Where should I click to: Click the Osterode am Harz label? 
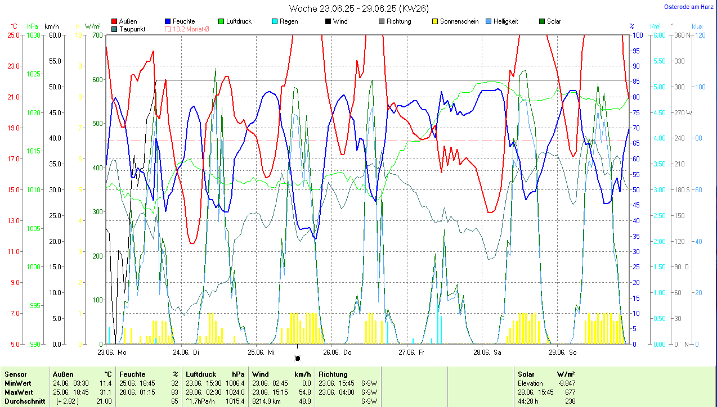click(x=689, y=7)
